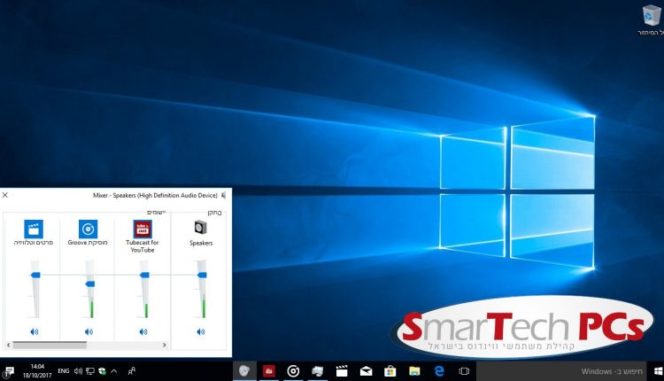Click the Tubecast for YouTube volume slider handle

click(x=144, y=275)
